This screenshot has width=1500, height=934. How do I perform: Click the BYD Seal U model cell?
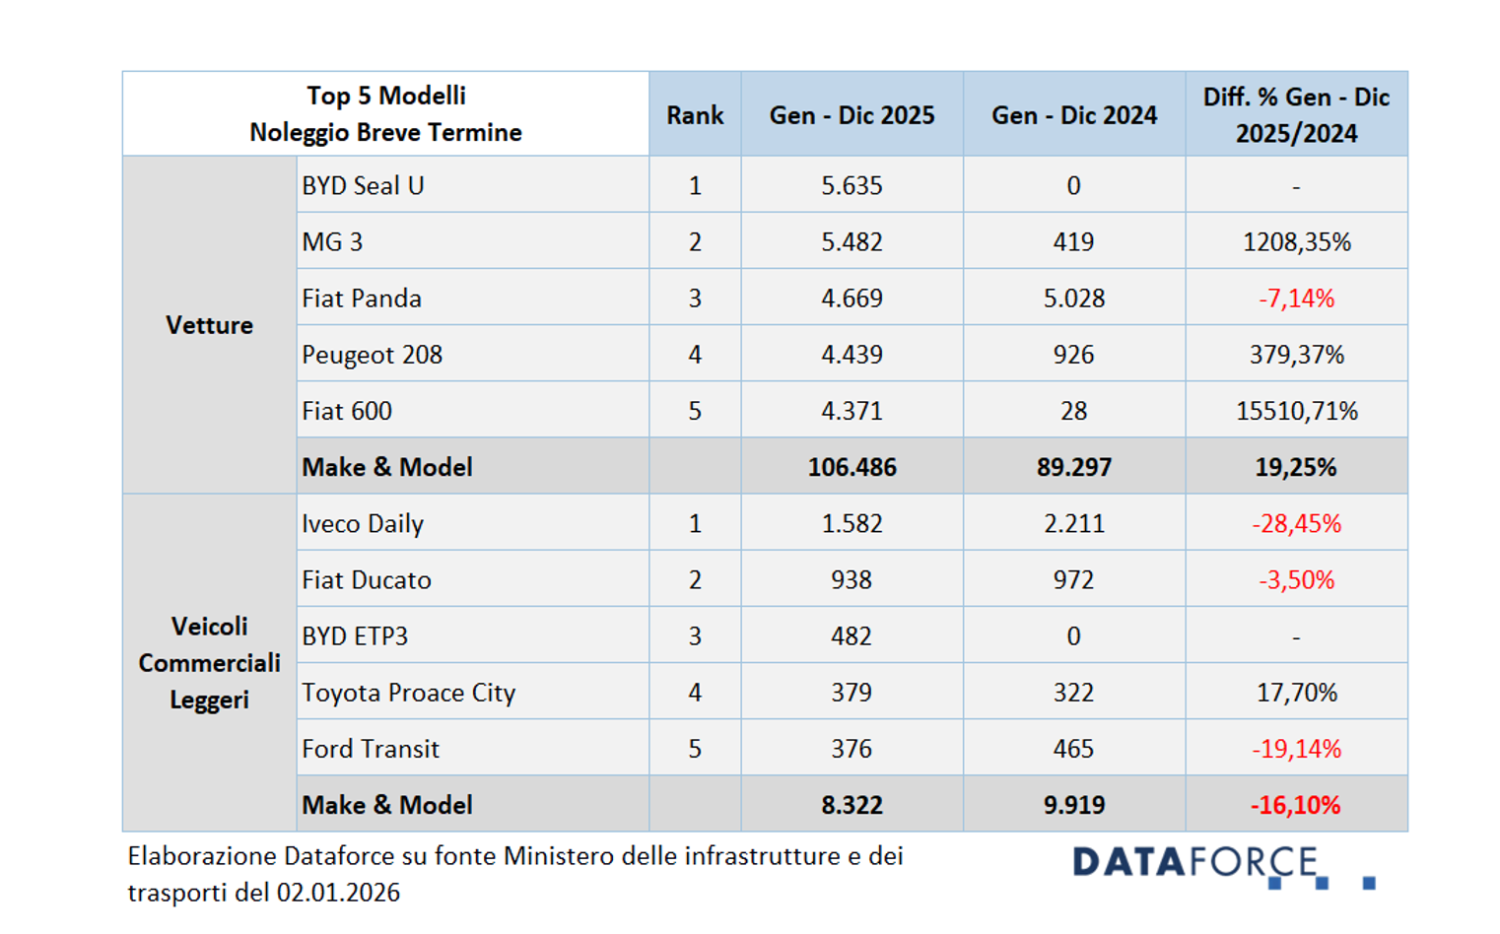point(363,186)
